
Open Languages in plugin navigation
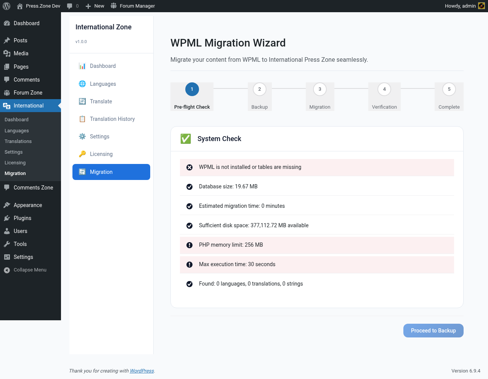[111, 84]
